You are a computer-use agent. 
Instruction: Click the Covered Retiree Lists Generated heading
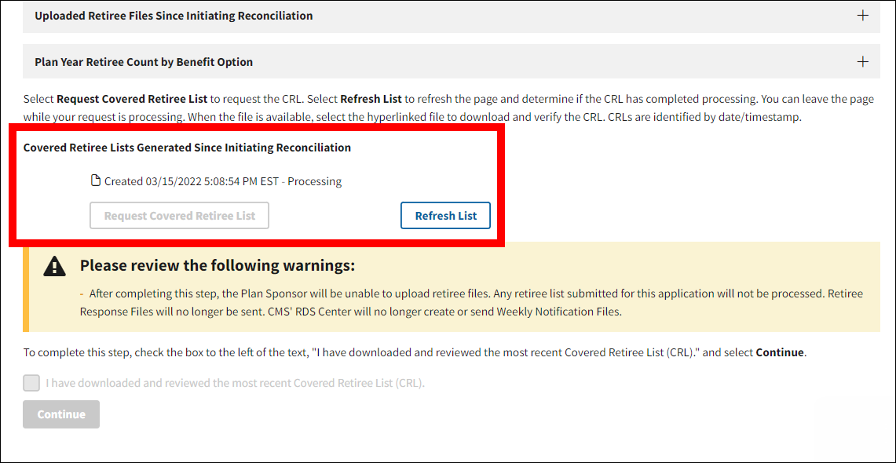(187, 148)
